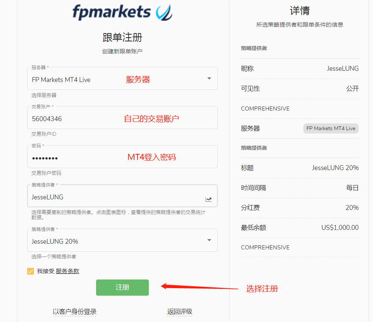The height and width of the screenshot is (322, 373).
Task: Focus the password input field
Action: click(x=122, y=157)
